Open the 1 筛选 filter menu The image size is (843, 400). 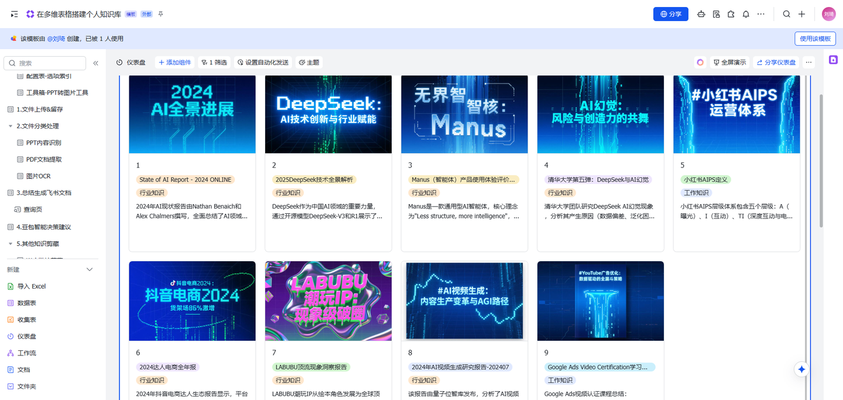[214, 62]
